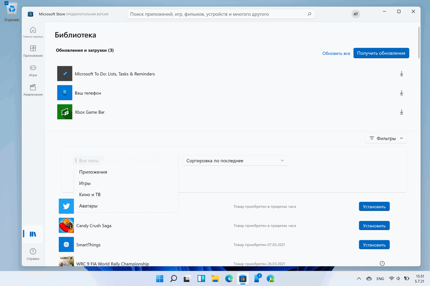Open the Справка help icon

[33, 254]
